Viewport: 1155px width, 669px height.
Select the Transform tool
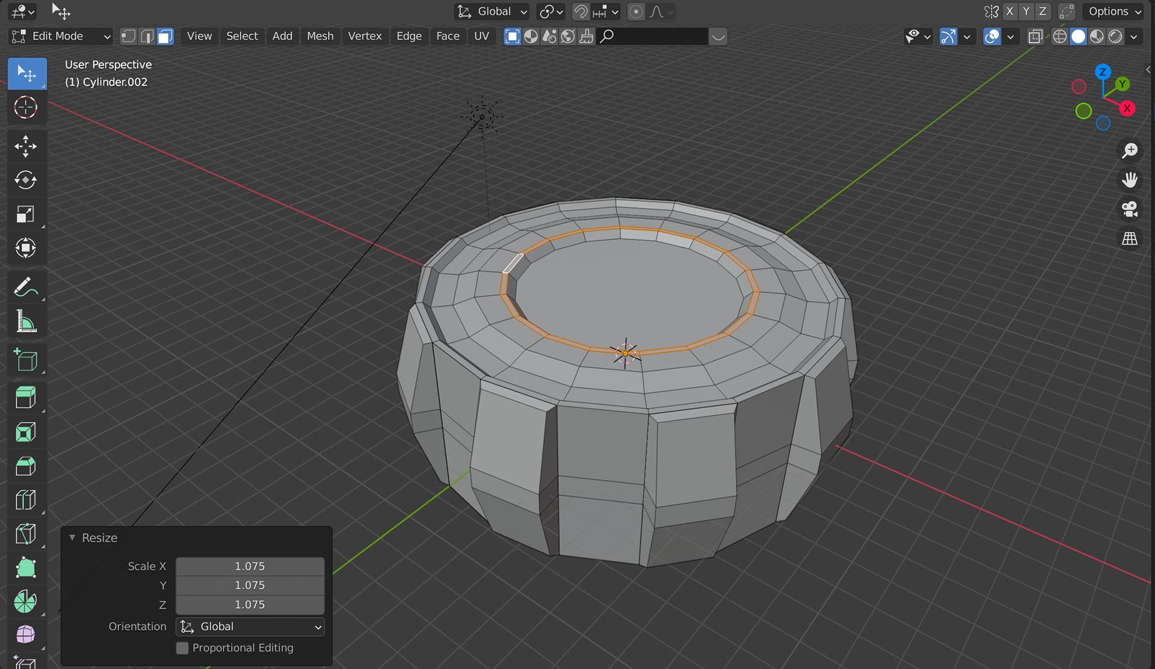pos(25,248)
